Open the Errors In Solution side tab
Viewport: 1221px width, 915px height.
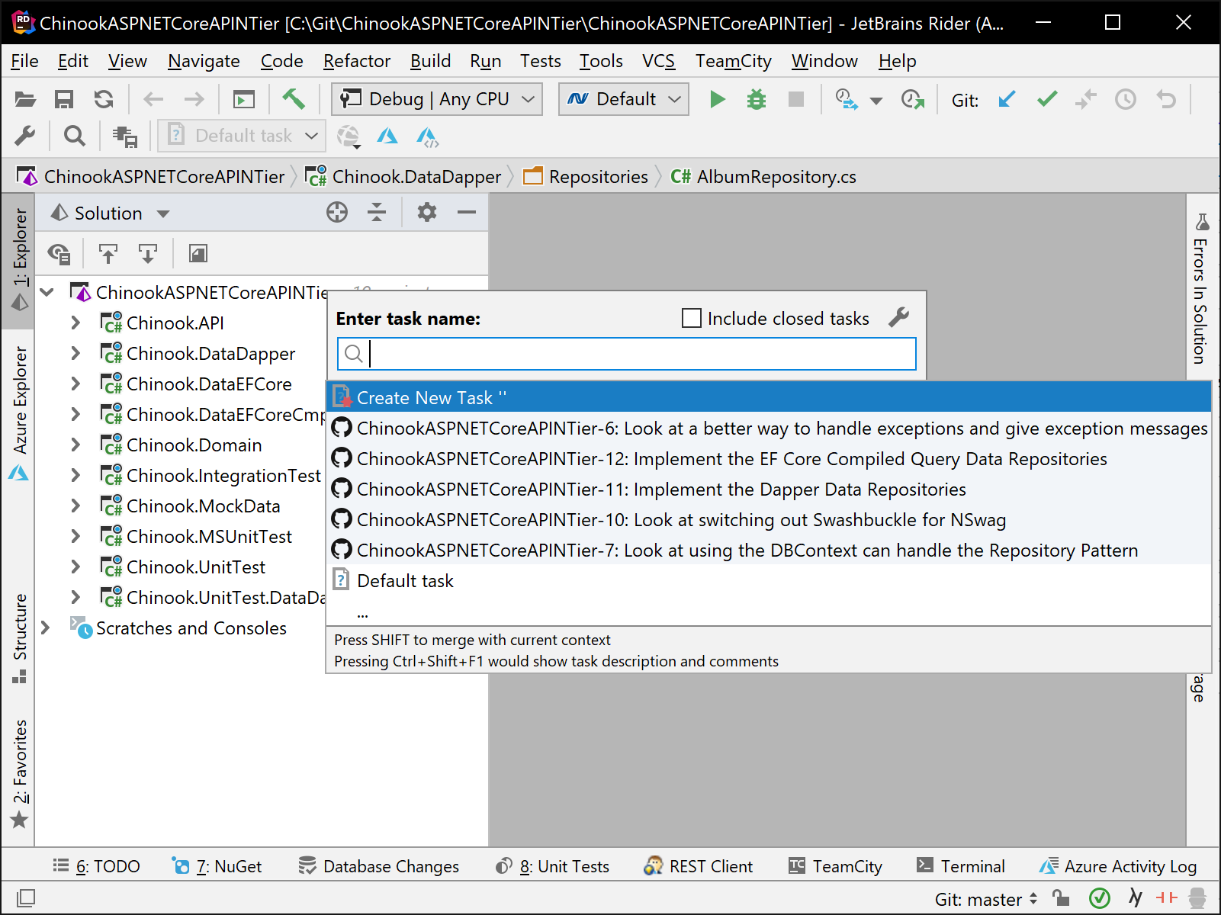point(1201,288)
